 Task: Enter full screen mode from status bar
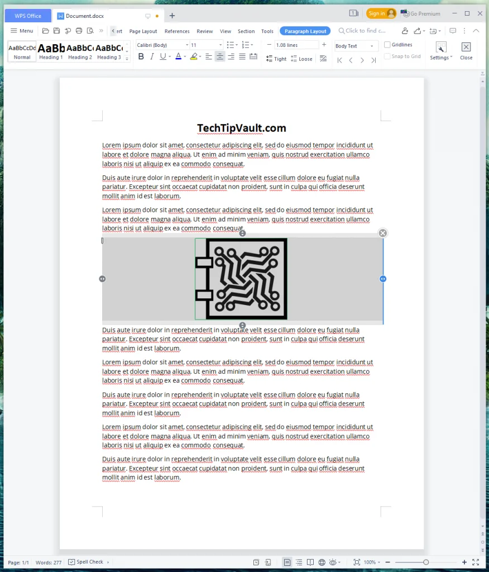point(476,562)
